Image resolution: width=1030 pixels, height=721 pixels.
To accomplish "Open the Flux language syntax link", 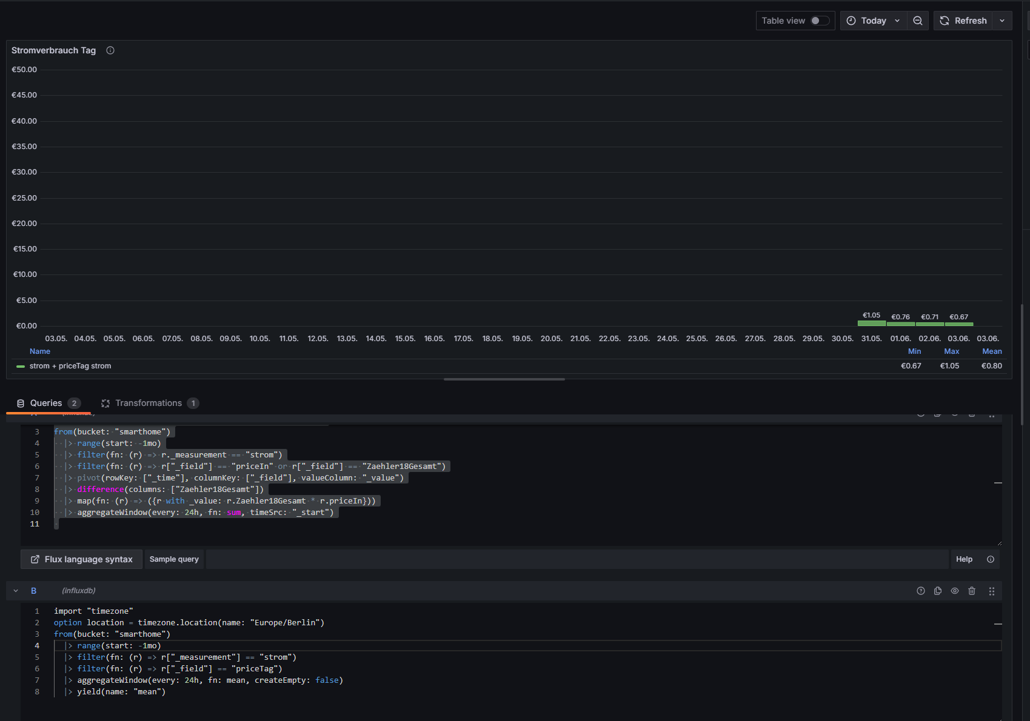I will point(82,559).
